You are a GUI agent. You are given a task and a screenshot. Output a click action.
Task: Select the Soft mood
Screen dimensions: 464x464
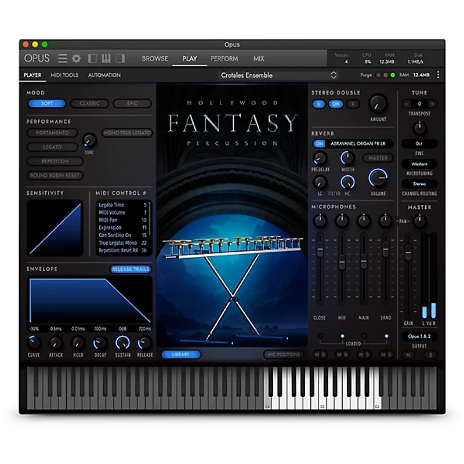tap(47, 103)
